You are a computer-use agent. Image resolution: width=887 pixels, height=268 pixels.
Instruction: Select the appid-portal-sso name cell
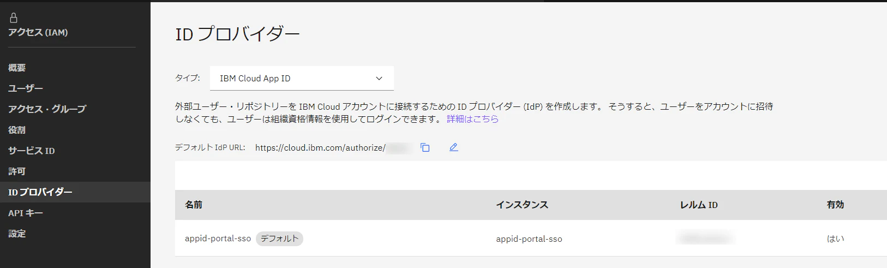(x=218, y=239)
